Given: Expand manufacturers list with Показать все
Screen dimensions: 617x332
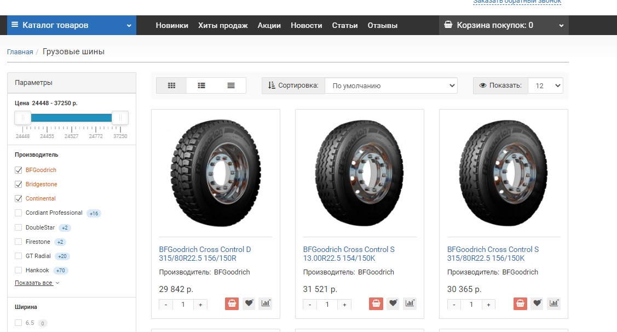Looking at the screenshot, I should point(37,283).
